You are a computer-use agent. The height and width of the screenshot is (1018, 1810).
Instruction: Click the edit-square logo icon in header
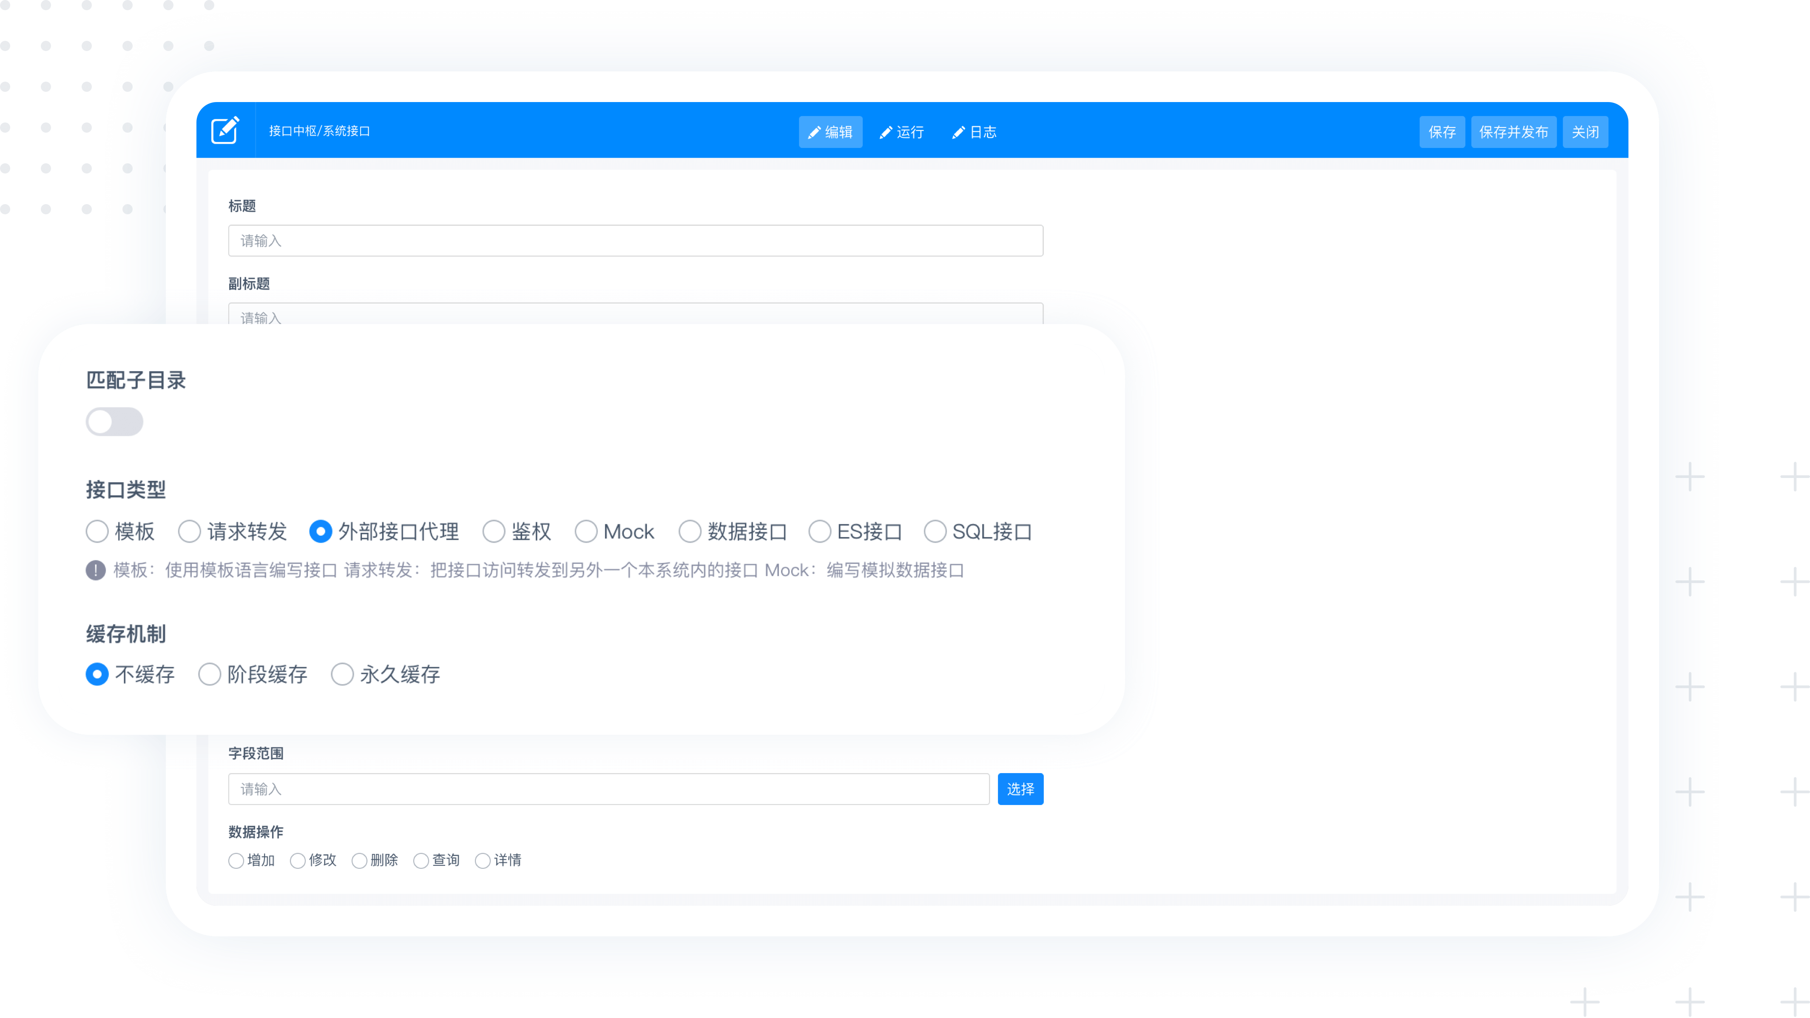pyautogui.click(x=225, y=130)
